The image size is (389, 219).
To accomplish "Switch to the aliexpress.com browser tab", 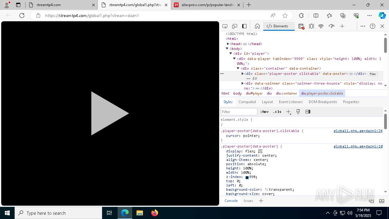I will (207, 5).
